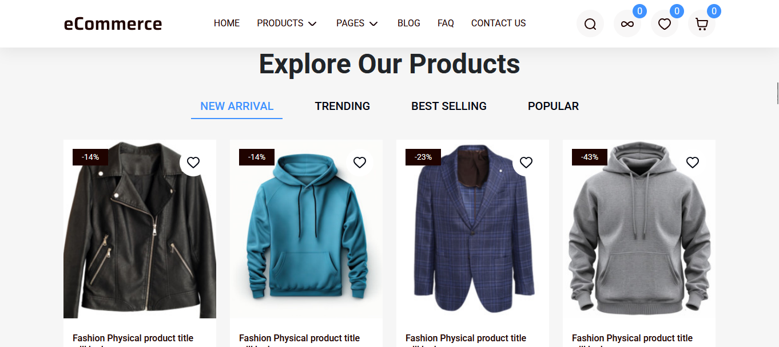The width and height of the screenshot is (779, 347).
Task: Click the compare infinity icon in header
Action: [x=627, y=24]
